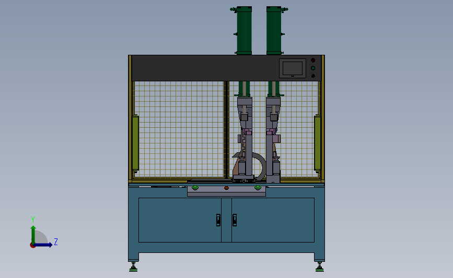Select the left cabinet door handle
This screenshot has height=278, width=453.
click(218, 220)
